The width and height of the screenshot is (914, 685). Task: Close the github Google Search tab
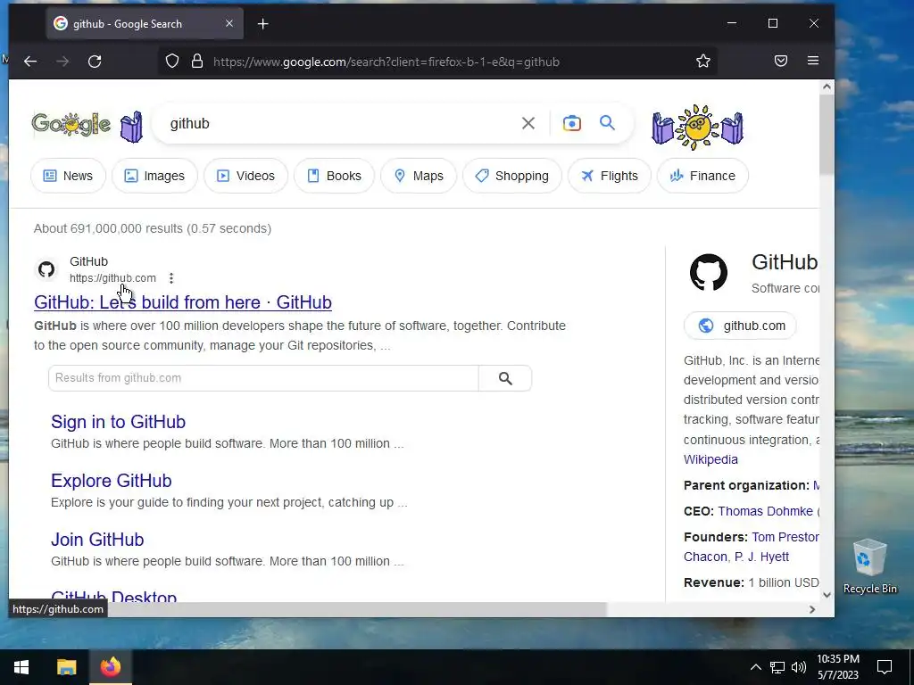[229, 24]
